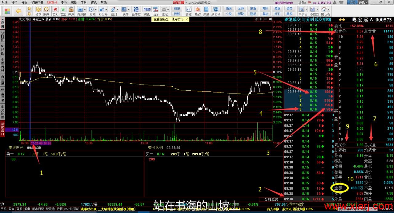Open 测速 speed test tool

[x=46, y=11]
